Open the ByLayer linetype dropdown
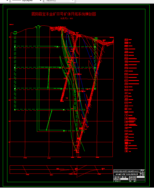The width and height of the screenshot is (154, 188). [27, 1]
